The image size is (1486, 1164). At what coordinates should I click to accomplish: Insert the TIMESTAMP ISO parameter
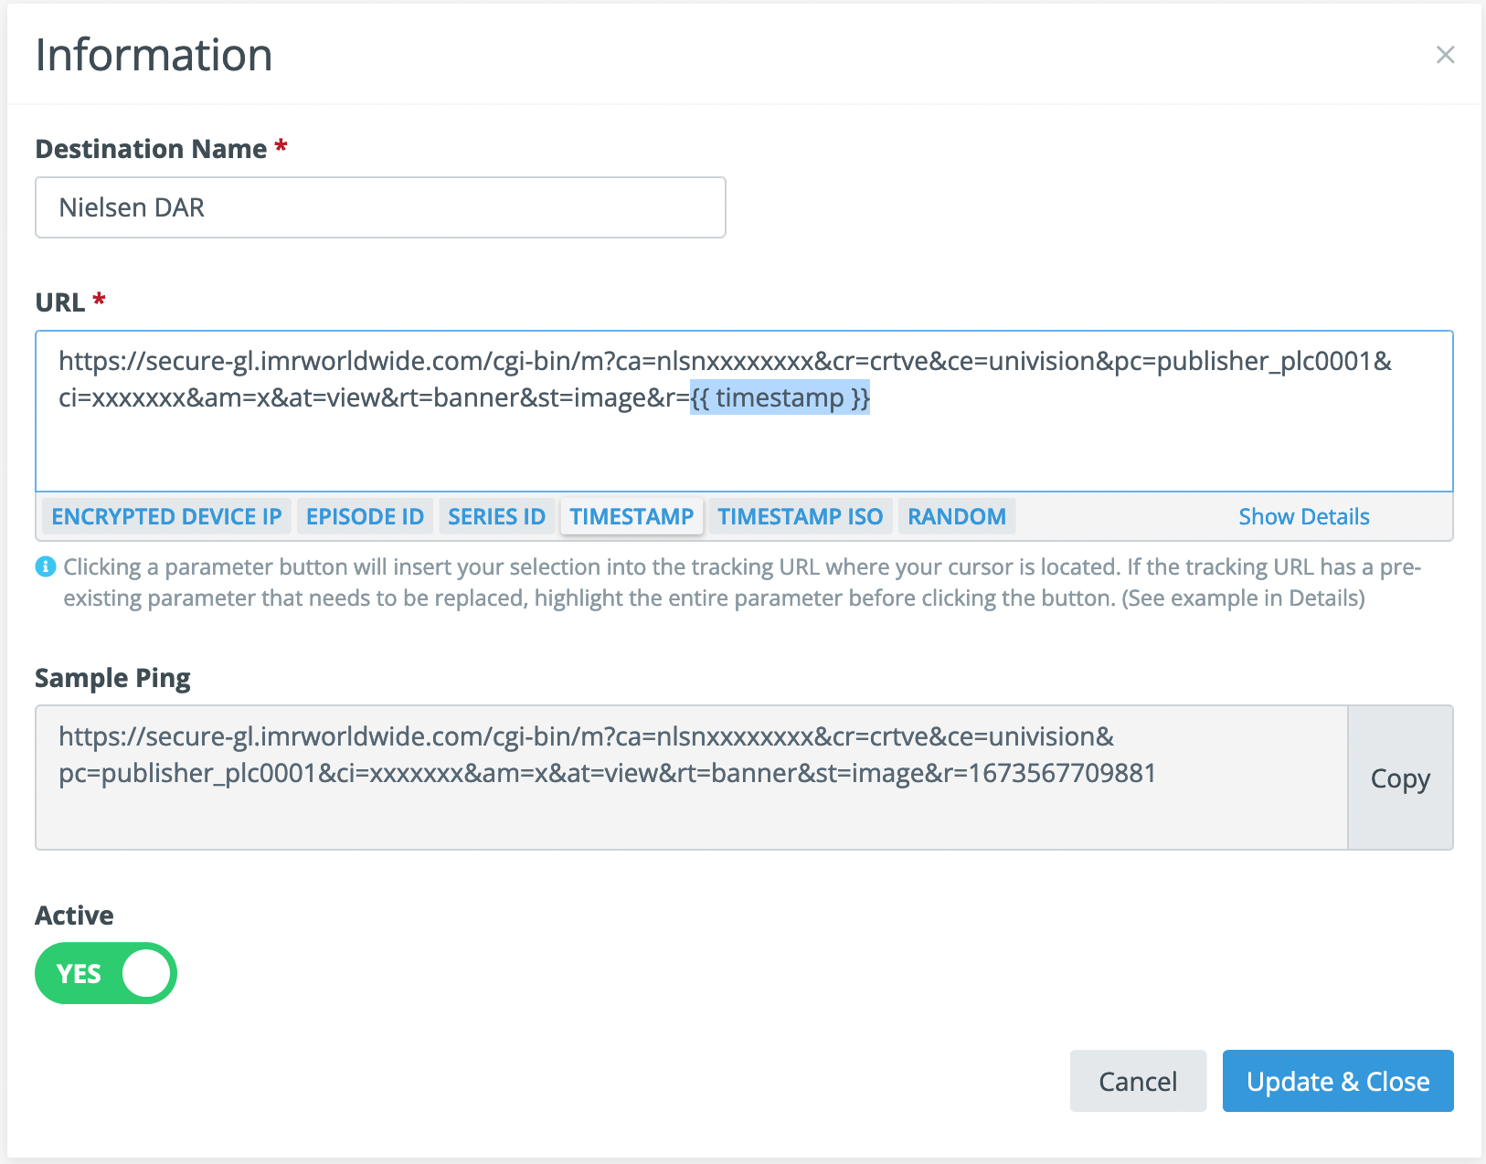800,516
